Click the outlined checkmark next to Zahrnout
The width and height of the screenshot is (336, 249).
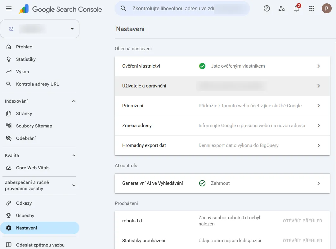pyautogui.click(x=202, y=183)
